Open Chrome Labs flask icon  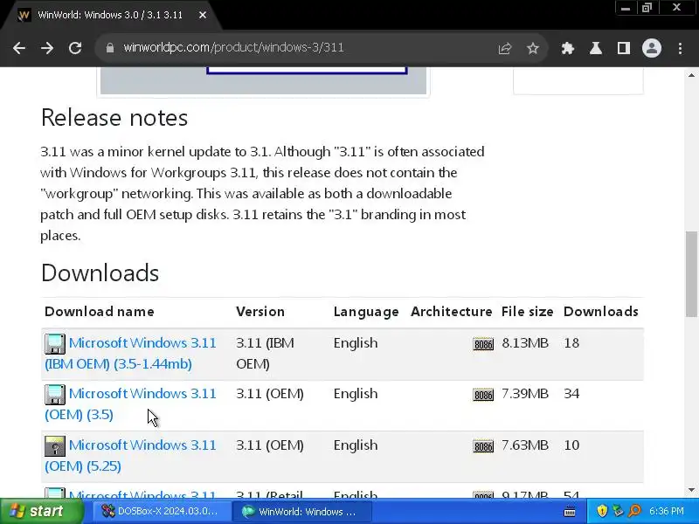[596, 48]
